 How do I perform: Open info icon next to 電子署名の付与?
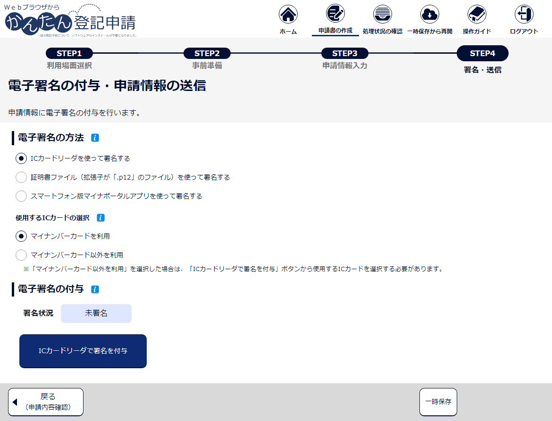[x=95, y=289]
